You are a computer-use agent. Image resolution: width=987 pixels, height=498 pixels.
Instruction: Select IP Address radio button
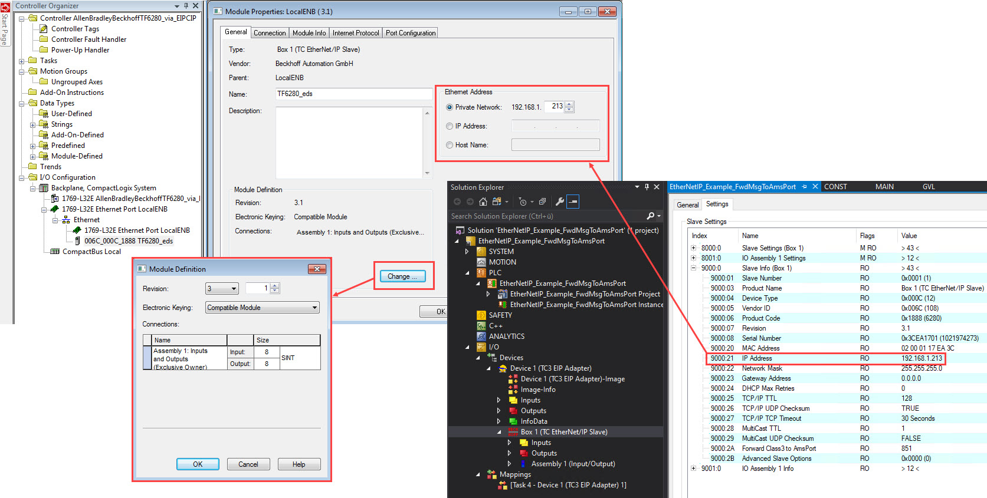pyautogui.click(x=450, y=126)
